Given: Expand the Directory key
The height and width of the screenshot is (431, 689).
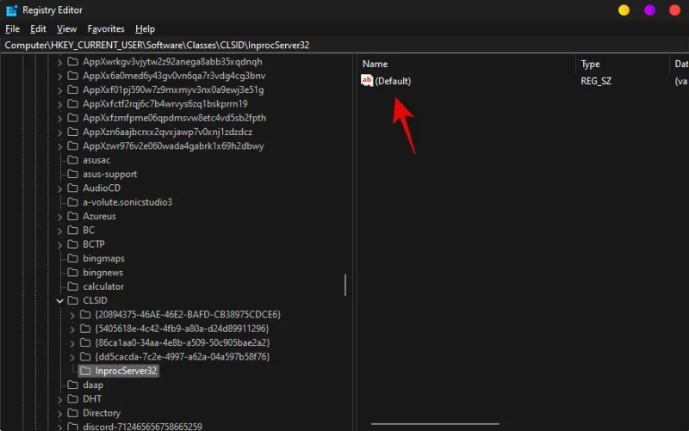Looking at the screenshot, I should pyautogui.click(x=59, y=414).
